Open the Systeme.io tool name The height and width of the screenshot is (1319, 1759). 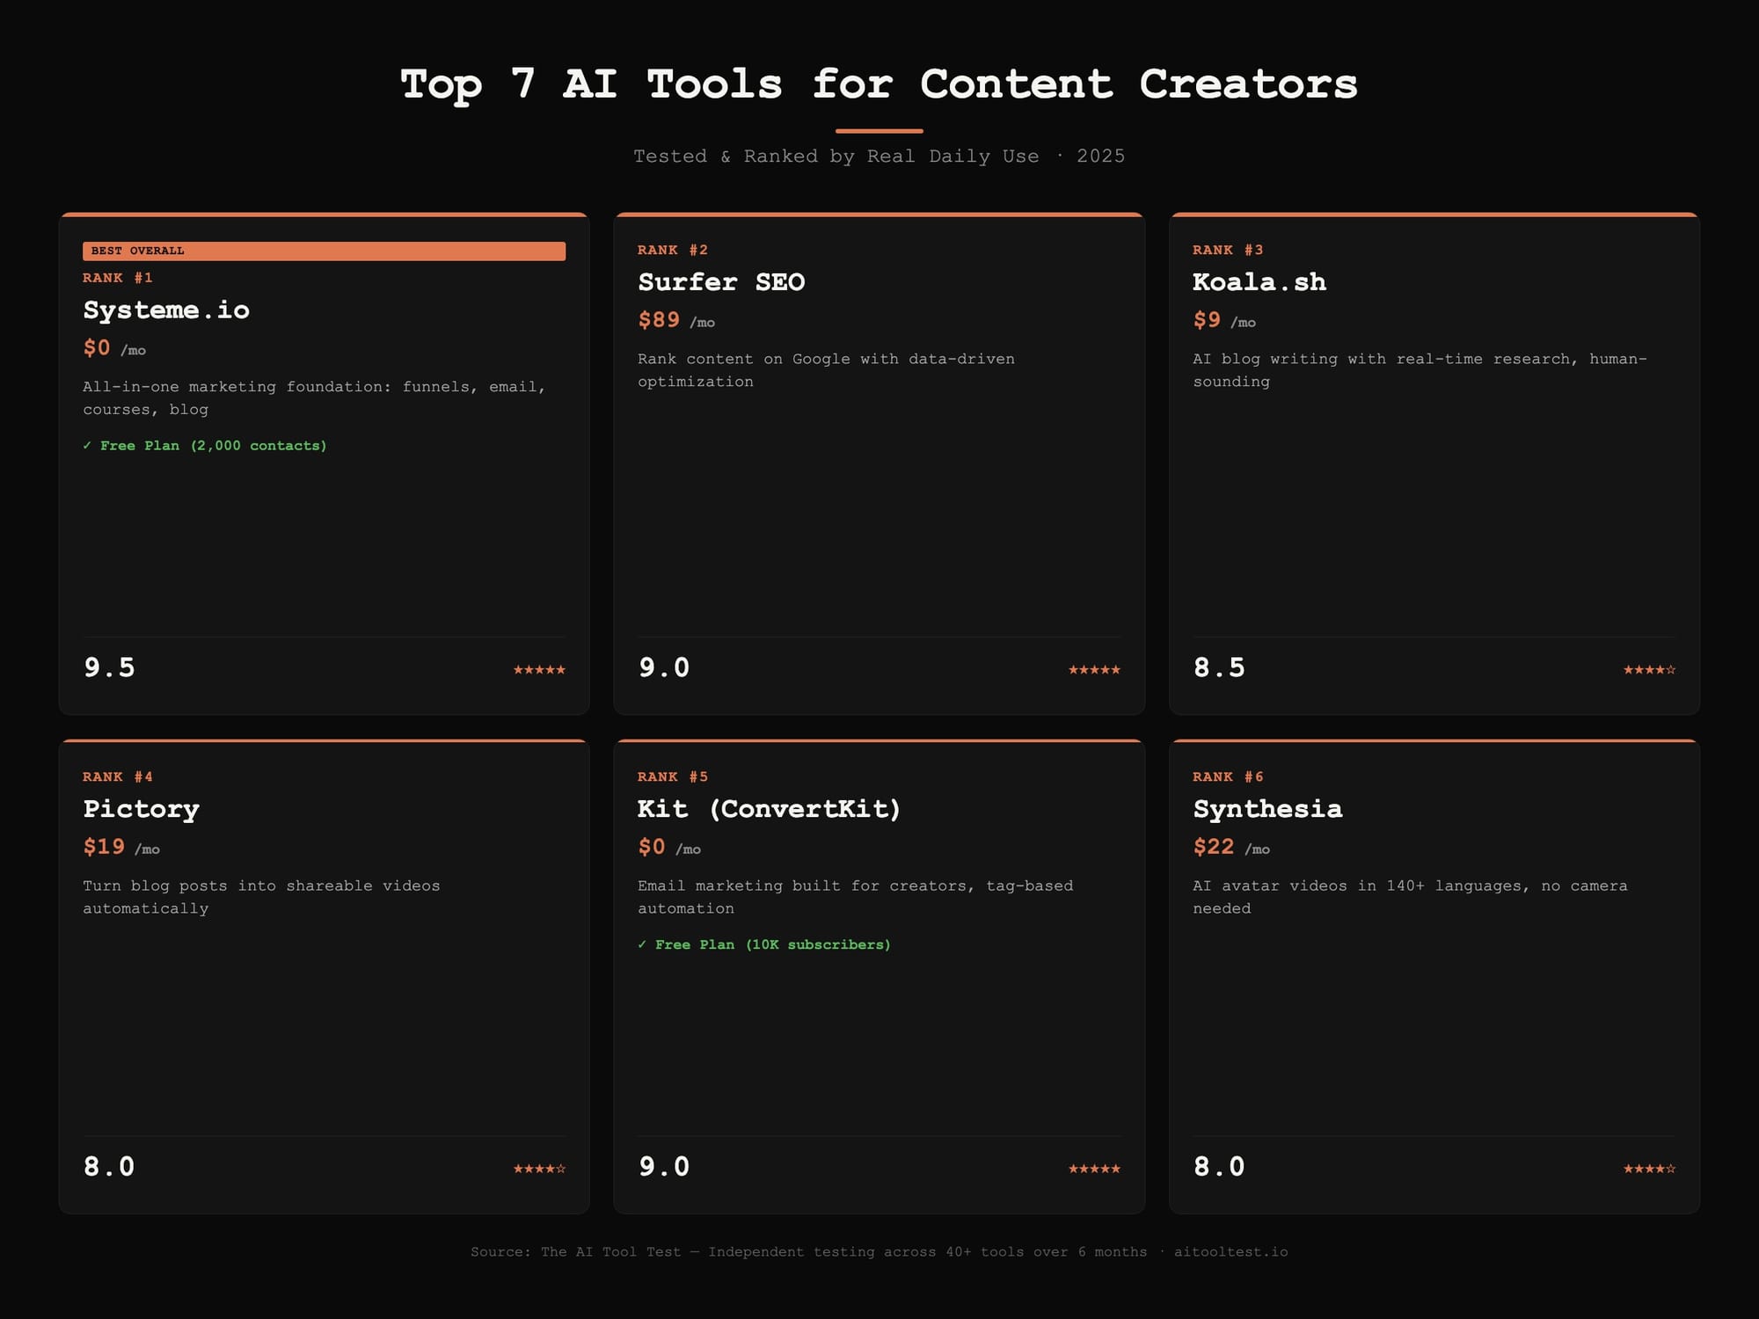tap(166, 310)
